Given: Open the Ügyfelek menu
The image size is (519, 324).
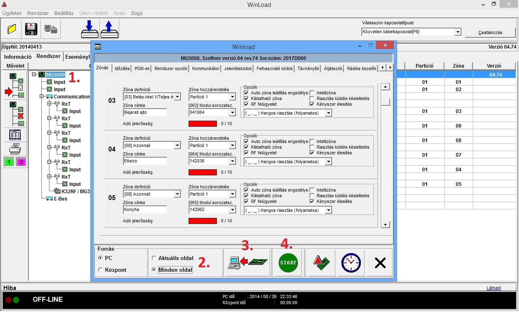Looking at the screenshot, I should [x=12, y=13].
